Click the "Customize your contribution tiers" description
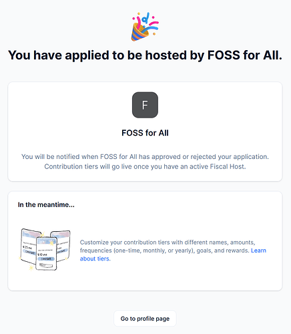291x334 pixels. click(x=173, y=251)
